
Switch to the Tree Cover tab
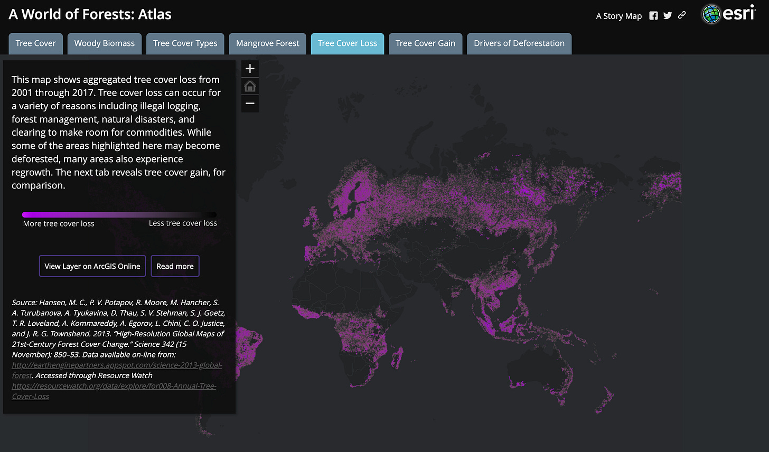click(x=36, y=44)
